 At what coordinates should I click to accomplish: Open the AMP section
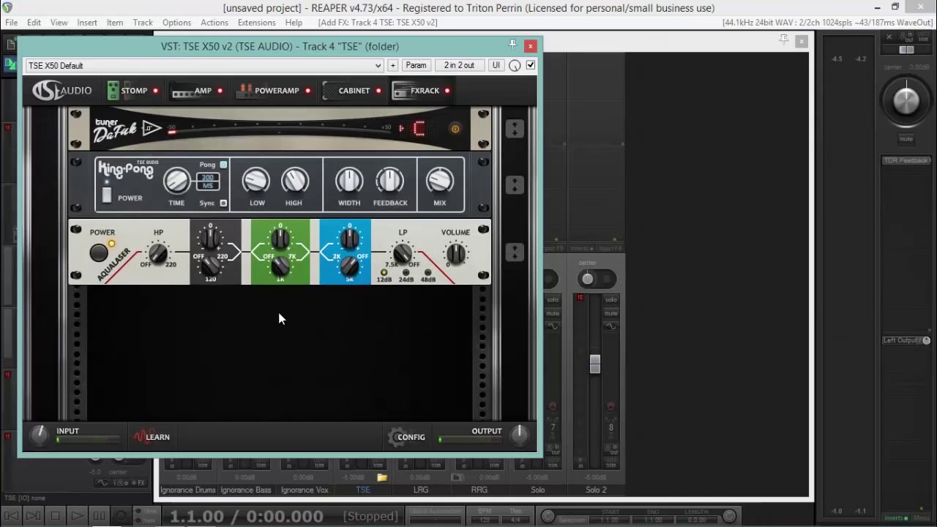point(191,91)
